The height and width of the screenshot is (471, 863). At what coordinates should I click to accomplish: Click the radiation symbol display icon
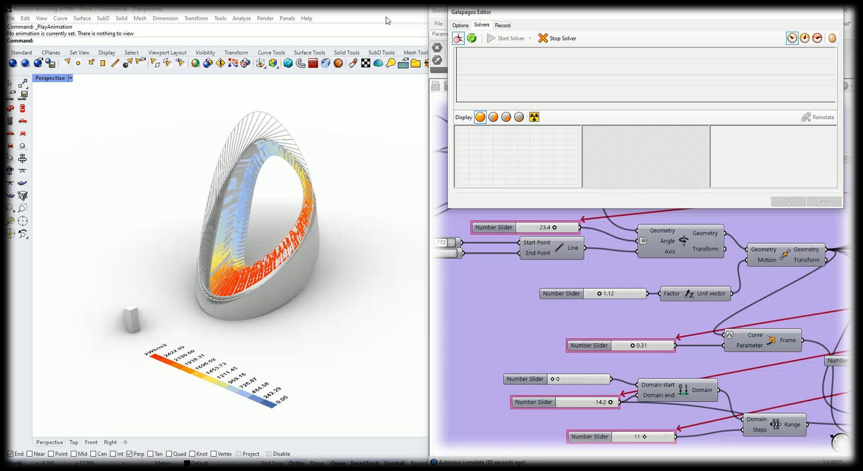[534, 117]
